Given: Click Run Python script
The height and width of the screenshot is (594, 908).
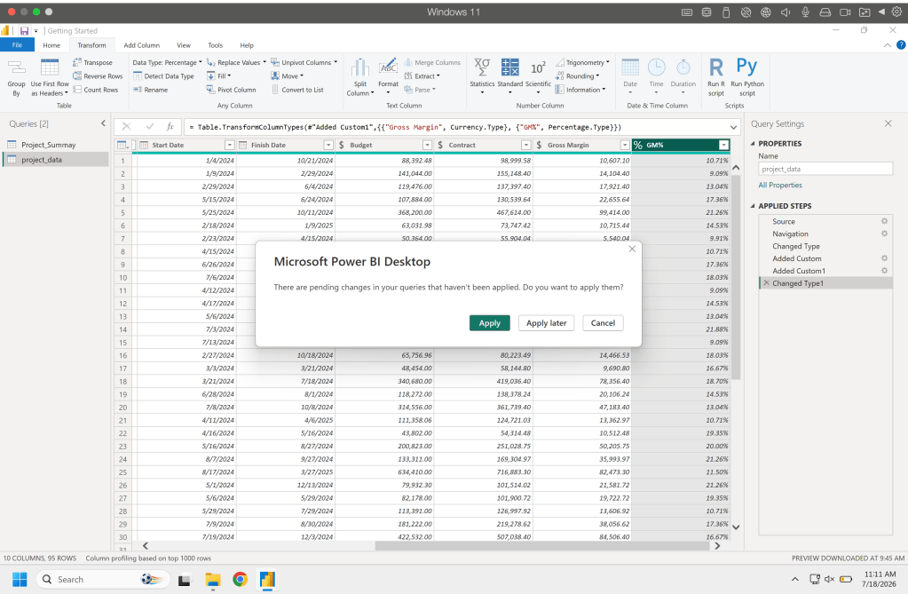Looking at the screenshot, I should coord(747,78).
